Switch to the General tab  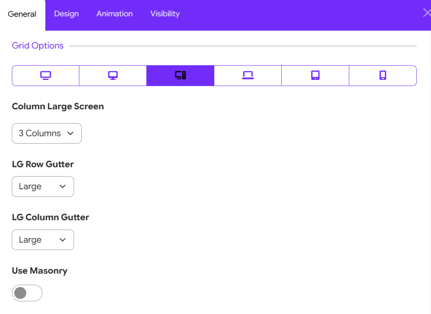[22, 14]
